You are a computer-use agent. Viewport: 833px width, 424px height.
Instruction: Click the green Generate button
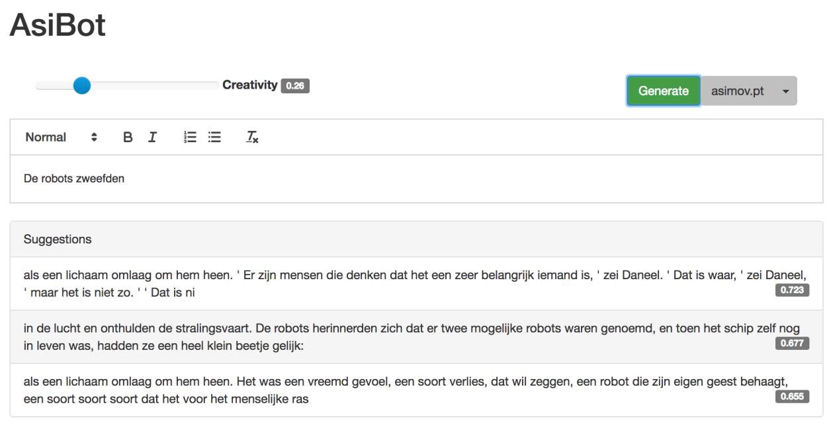pyautogui.click(x=663, y=91)
